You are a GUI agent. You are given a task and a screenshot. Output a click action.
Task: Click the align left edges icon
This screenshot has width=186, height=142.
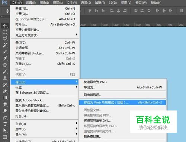(x=112, y=11)
